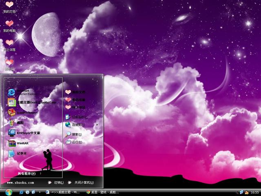Open 记事本 notepad

coord(17,154)
